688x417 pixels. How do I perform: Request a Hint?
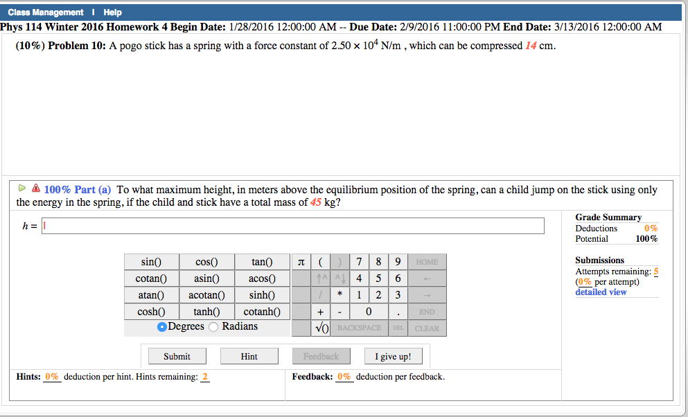pyautogui.click(x=249, y=356)
